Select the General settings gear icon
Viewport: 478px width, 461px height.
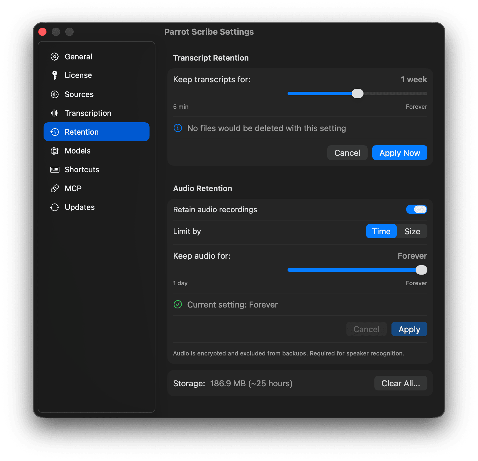(x=55, y=56)
